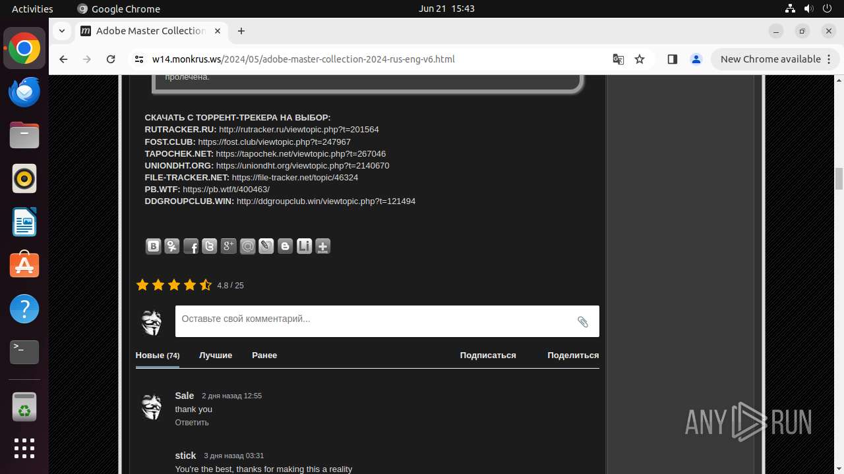
Task: Open Rhythmbox from the dock
Action: (x=24, y=178)
